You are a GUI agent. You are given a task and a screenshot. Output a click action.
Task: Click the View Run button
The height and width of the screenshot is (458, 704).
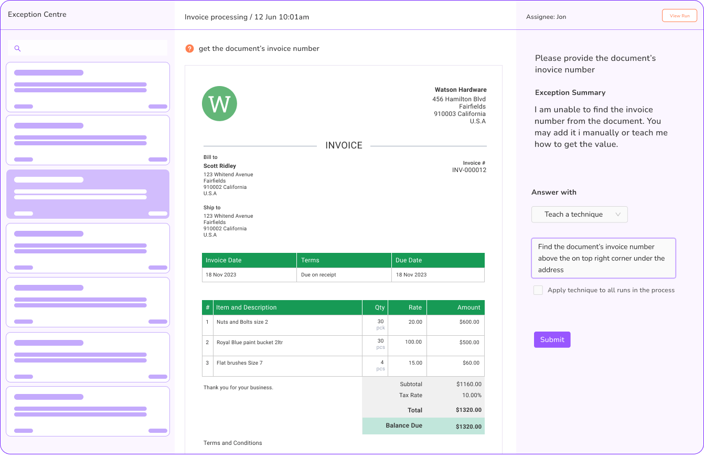[679, 16]
